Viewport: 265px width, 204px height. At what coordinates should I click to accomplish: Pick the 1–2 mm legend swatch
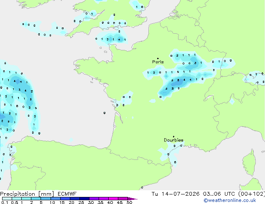26,199
